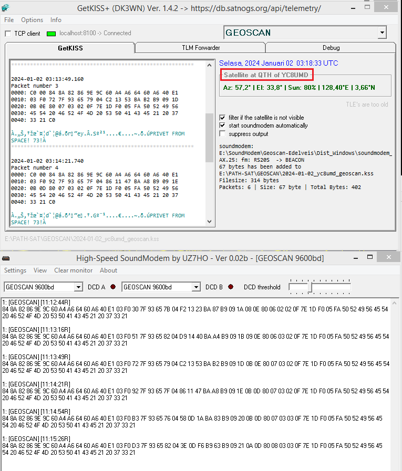Open the first GEOSCAN 9600bd modem dropdown
The image size is (402, 471).
coord(78,287)
